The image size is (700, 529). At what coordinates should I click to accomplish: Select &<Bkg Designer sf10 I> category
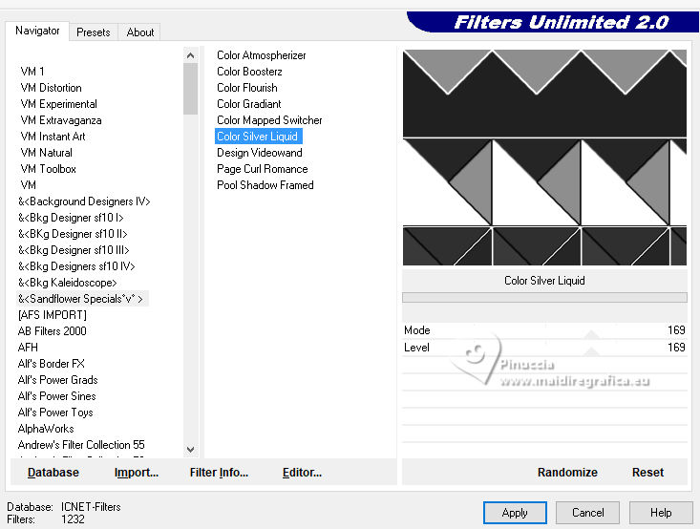point(71,218)
